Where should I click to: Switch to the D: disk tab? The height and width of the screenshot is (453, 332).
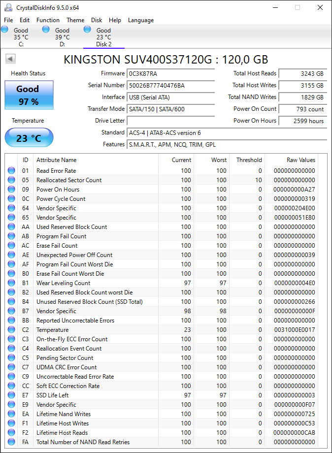[62, 37]
